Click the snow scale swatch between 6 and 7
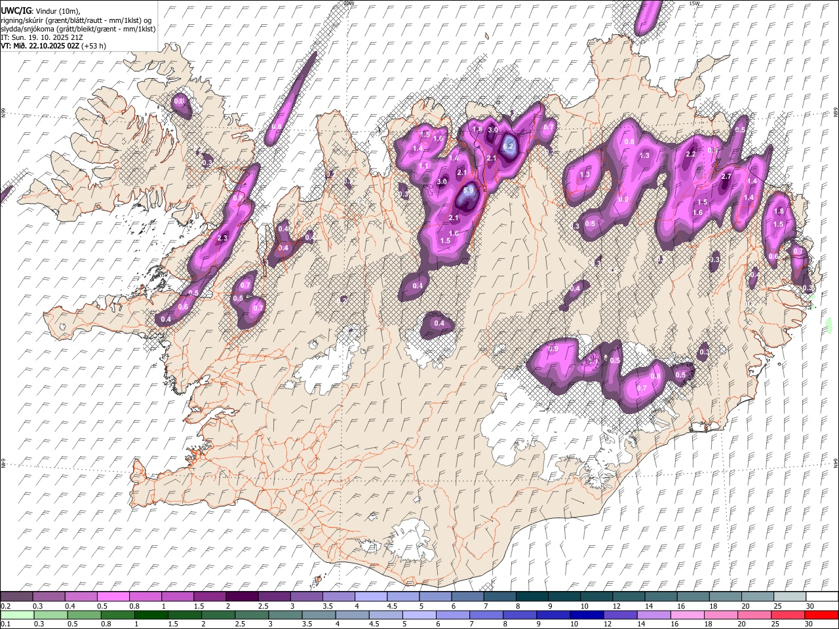This screenshot has width=839, height=629. point(467,596)
